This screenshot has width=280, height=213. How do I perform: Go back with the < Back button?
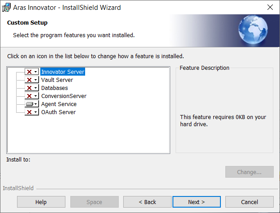point(147,202)
